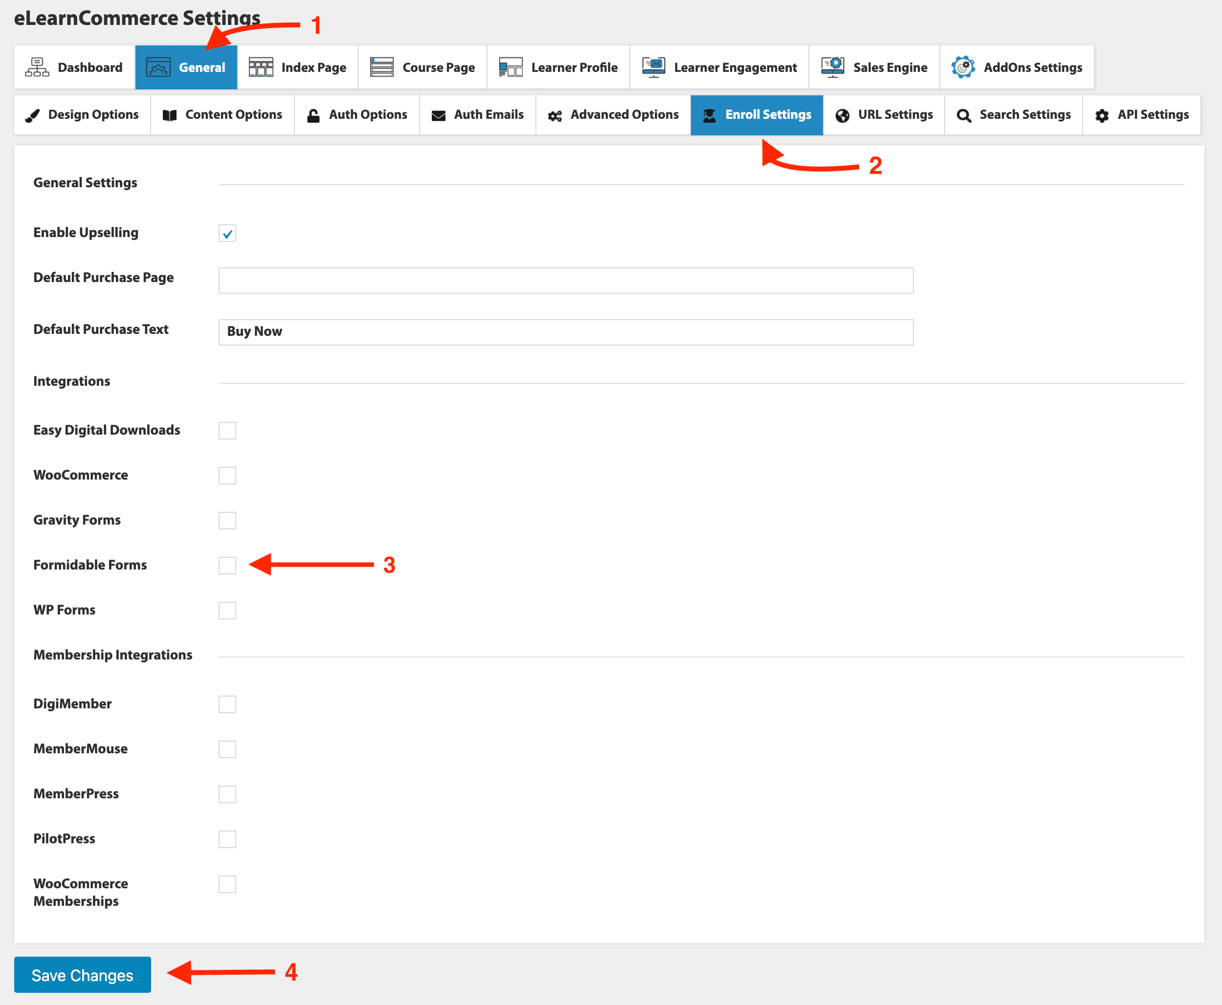Enable the DigiMember membership checkbox
1222x1005 pixels.
[x=227, y=704]
